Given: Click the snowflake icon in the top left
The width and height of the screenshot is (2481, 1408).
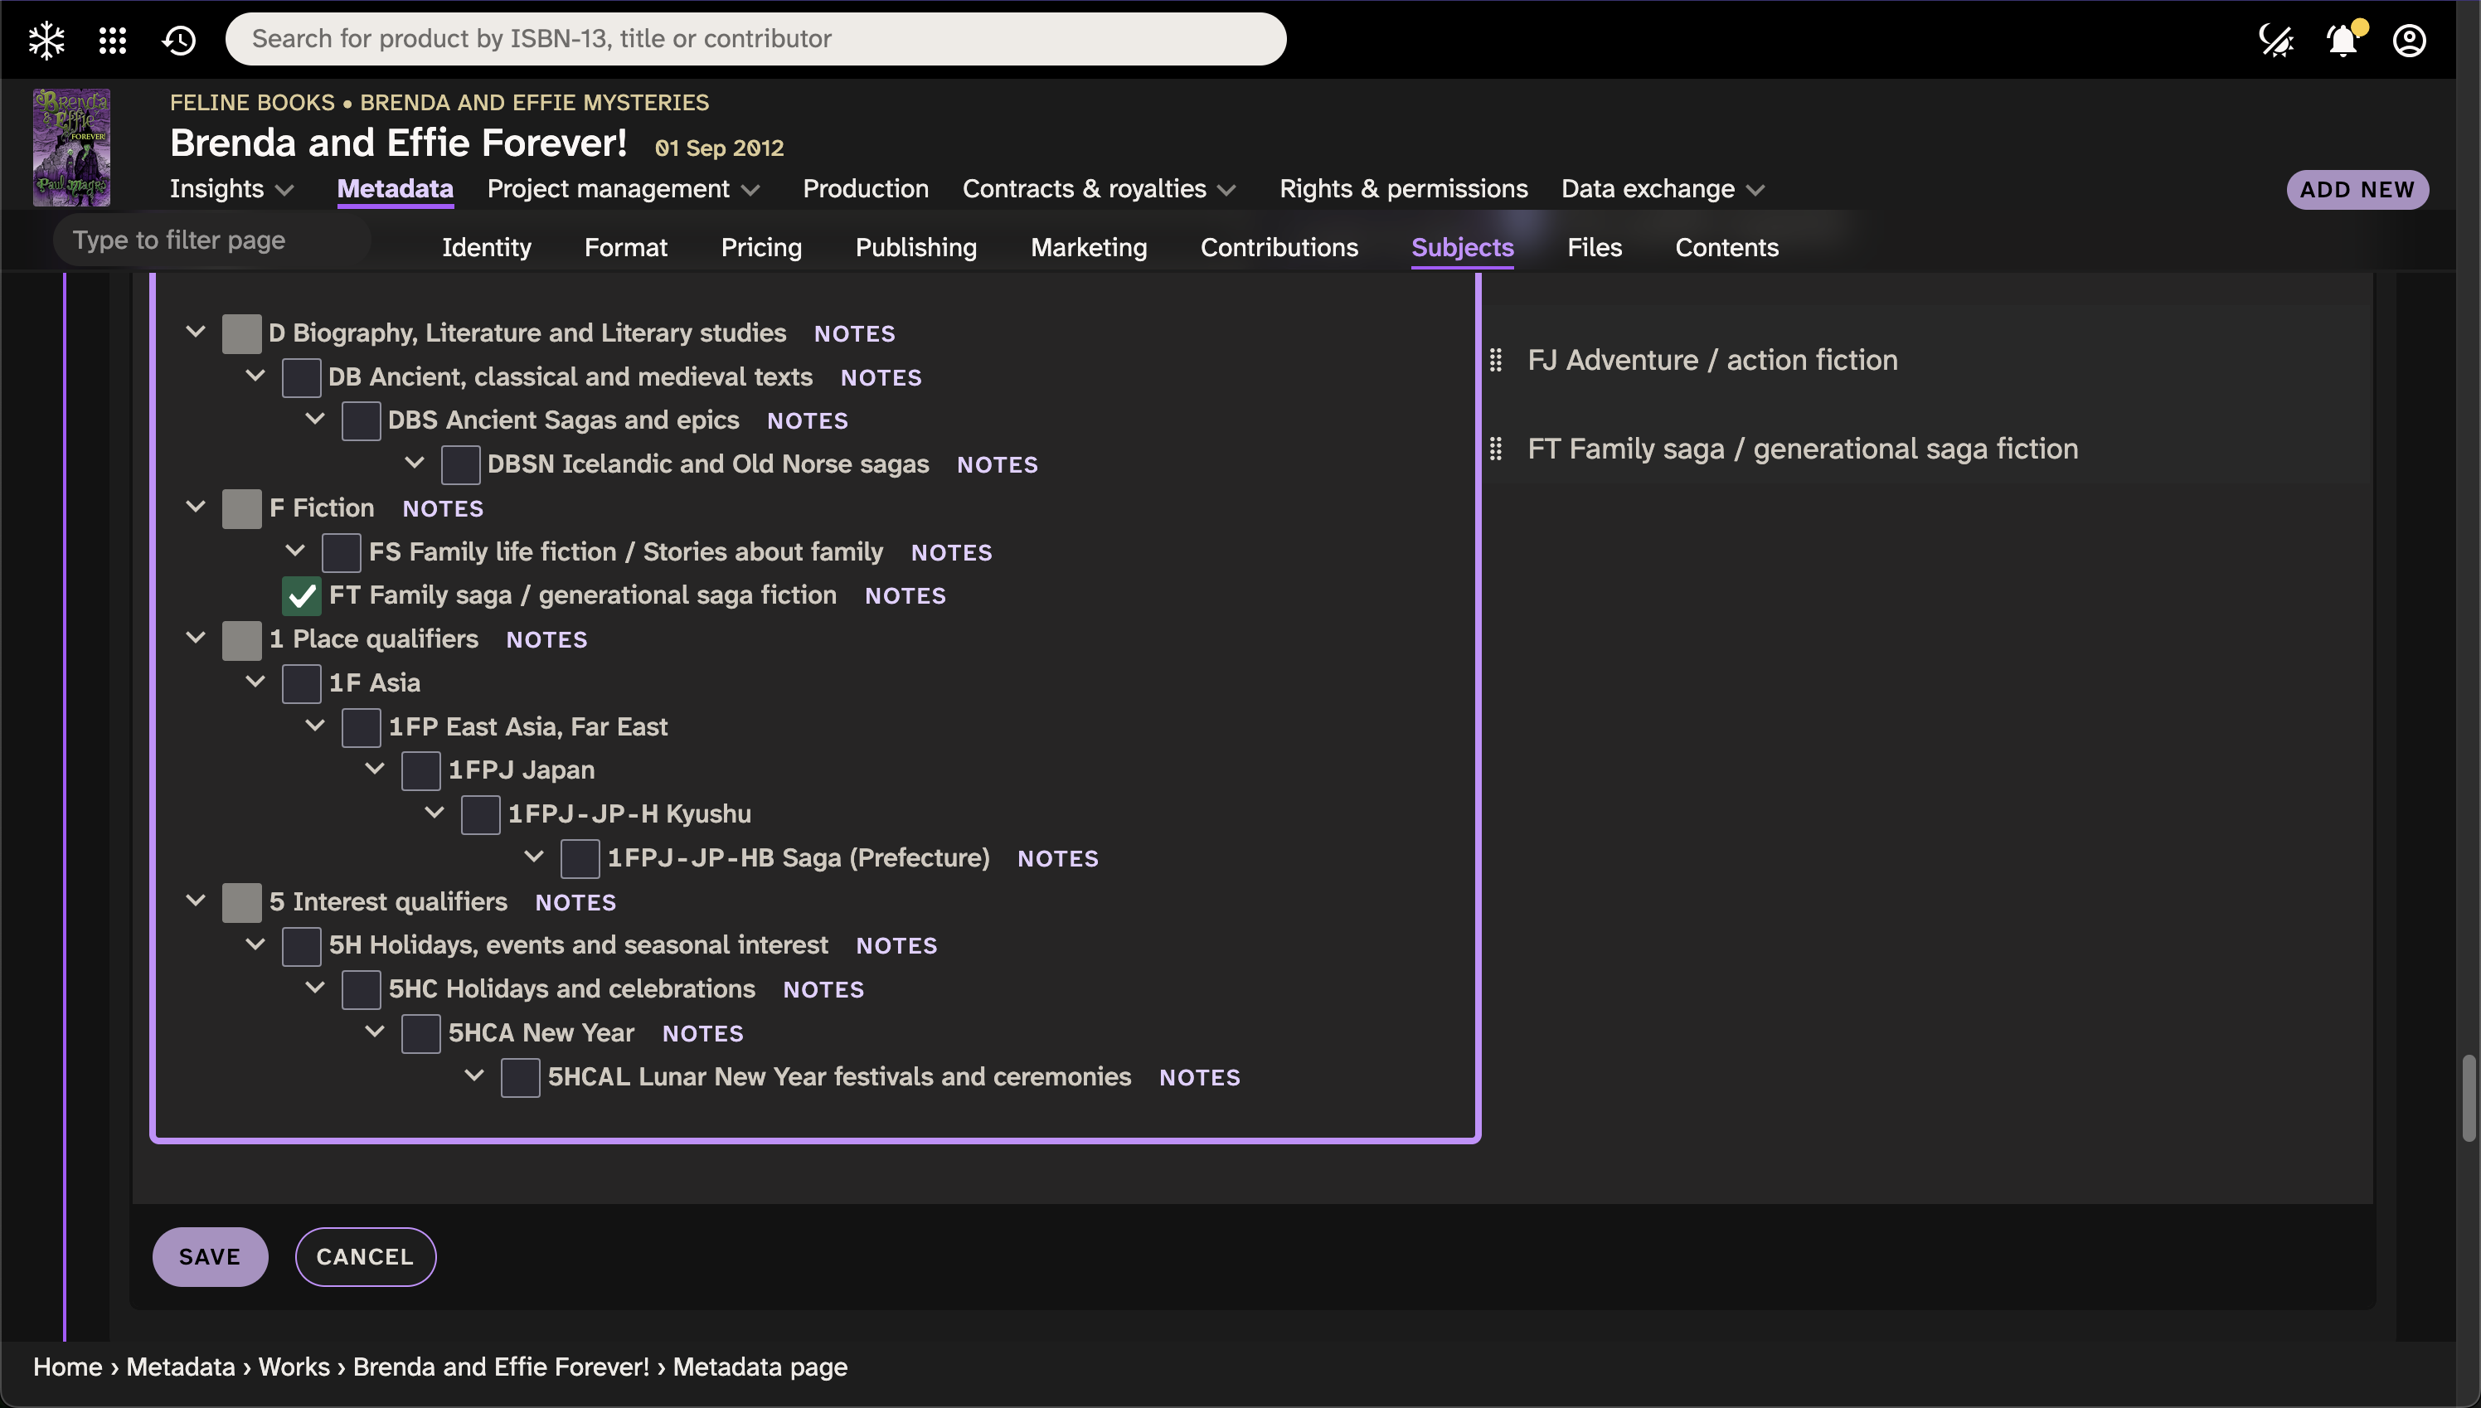Looking at the screenshot, I should [46, 40].
